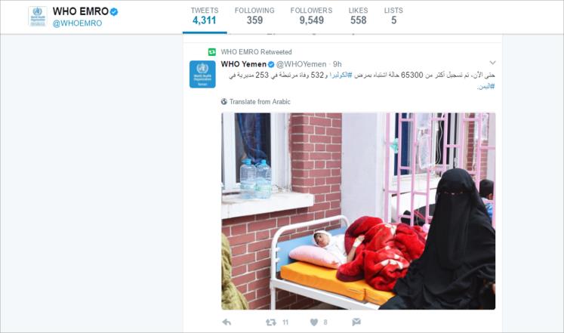Open WHO Yemen profile avatar
564x333 pixels.
(x=202, y=75)
